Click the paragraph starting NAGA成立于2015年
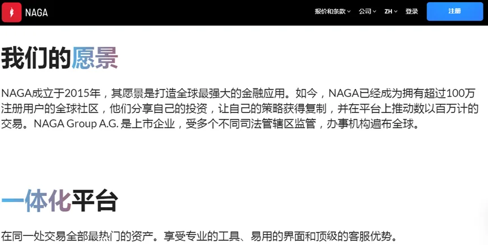This screenshot has height=245, width=488. pos(239,108)
